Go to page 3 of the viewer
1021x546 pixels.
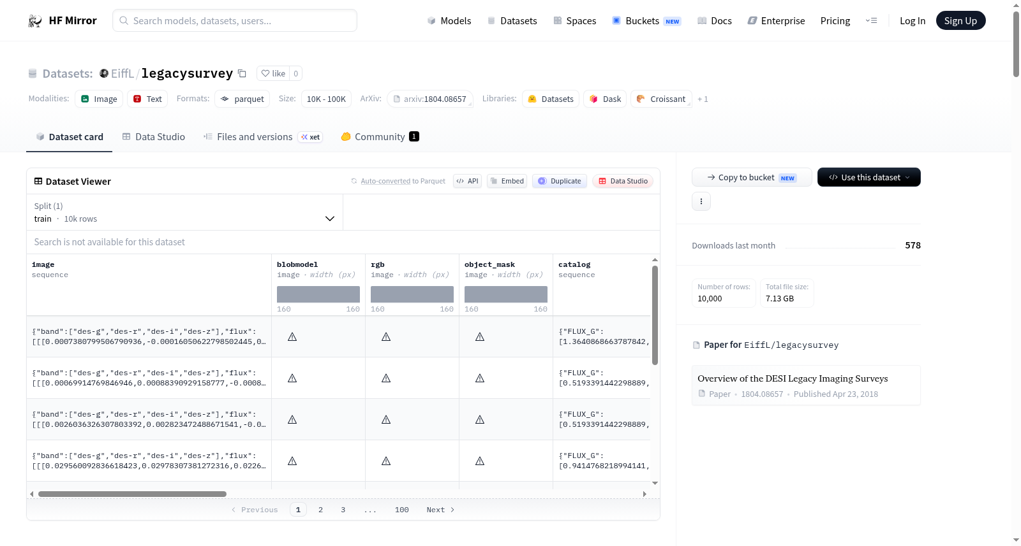click(343, 510)
